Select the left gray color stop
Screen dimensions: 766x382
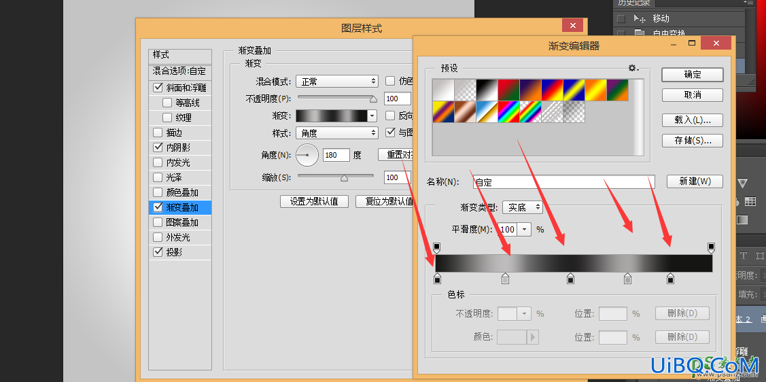(505, 279)
